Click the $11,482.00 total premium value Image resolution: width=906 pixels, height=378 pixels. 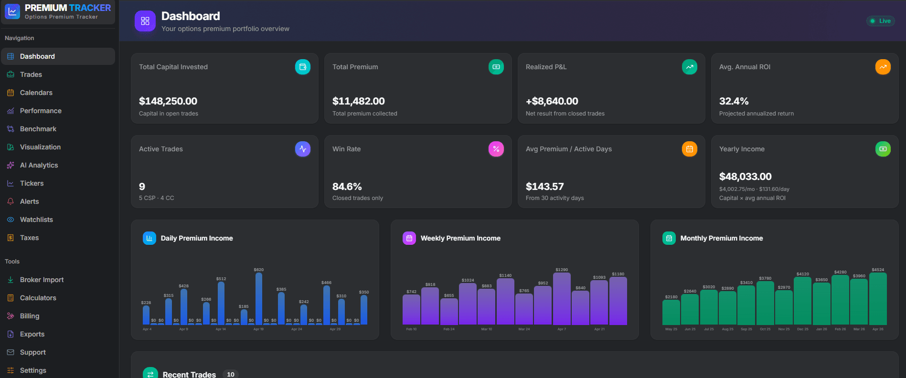click(x=359, y=101)
